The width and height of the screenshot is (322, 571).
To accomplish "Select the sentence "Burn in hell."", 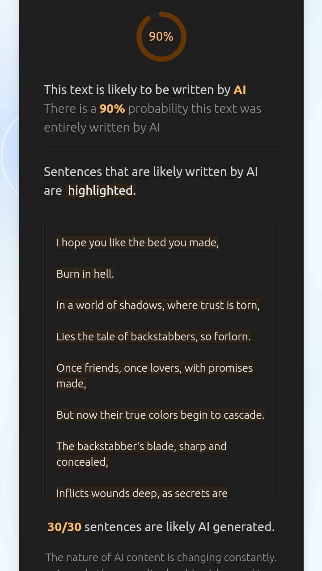I will pos(85,274).
